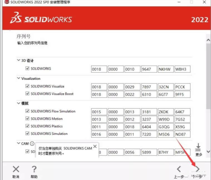Viewport: 211px width, 180px height.
Task: Click the SOLIDWORKS Visualize Boost label
Action: (52, 94)
